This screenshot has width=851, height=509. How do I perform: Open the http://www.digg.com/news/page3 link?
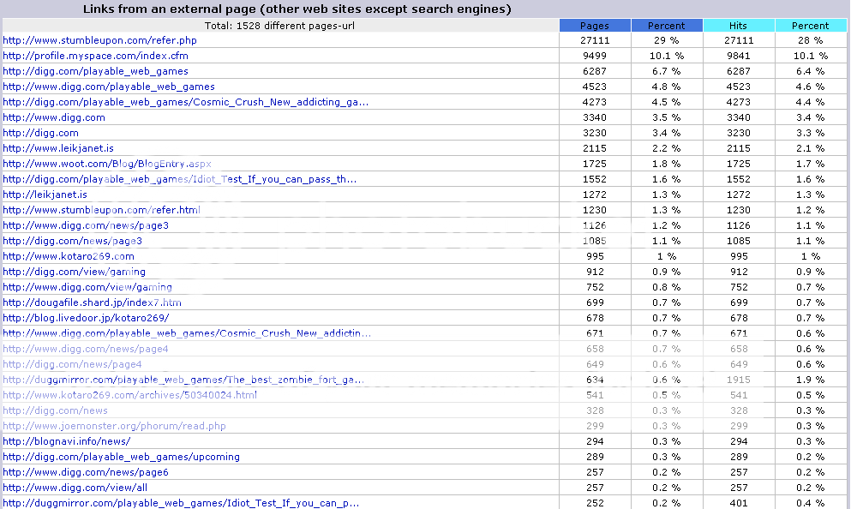click(86, 225)
